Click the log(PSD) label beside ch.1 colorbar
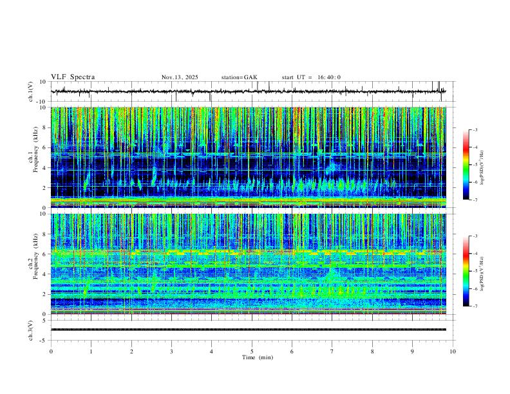 click(x=482, y=168)
